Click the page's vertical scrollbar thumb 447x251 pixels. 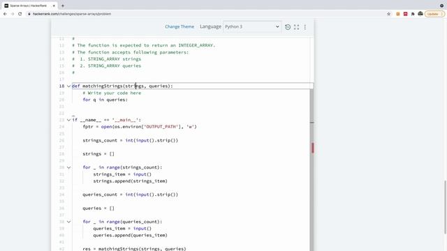[445, 207]
